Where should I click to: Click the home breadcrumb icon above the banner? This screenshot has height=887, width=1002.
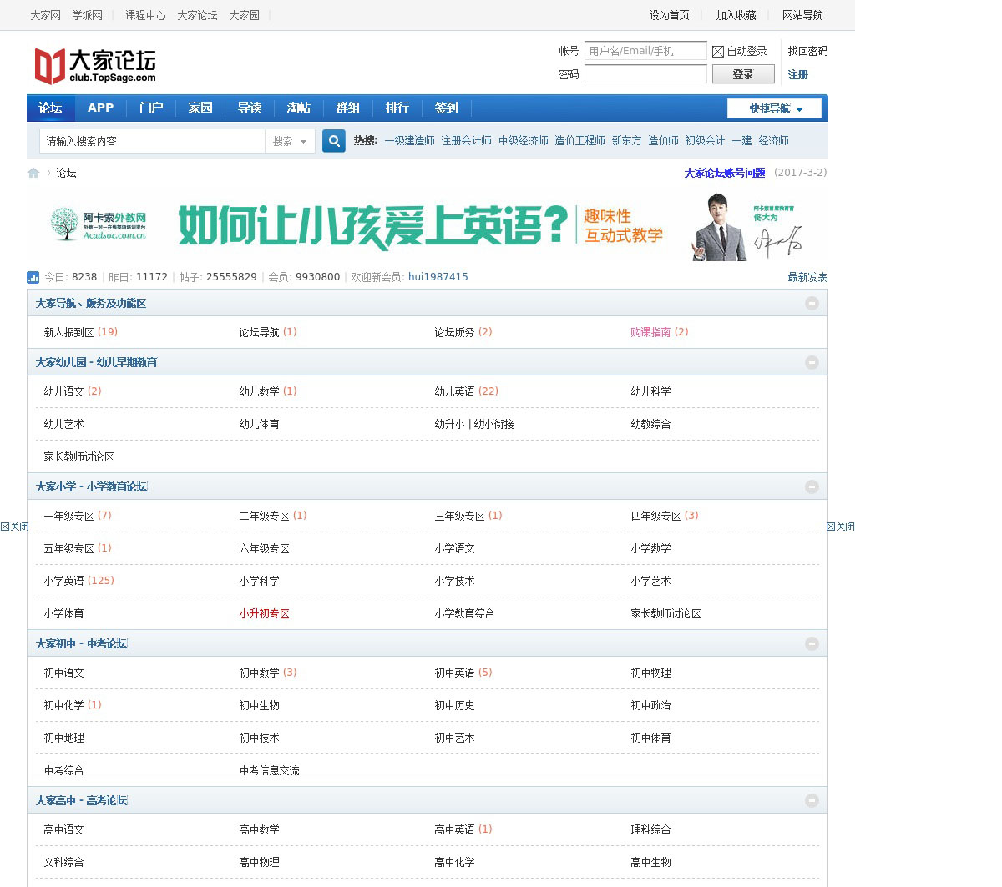click(33, 173)
